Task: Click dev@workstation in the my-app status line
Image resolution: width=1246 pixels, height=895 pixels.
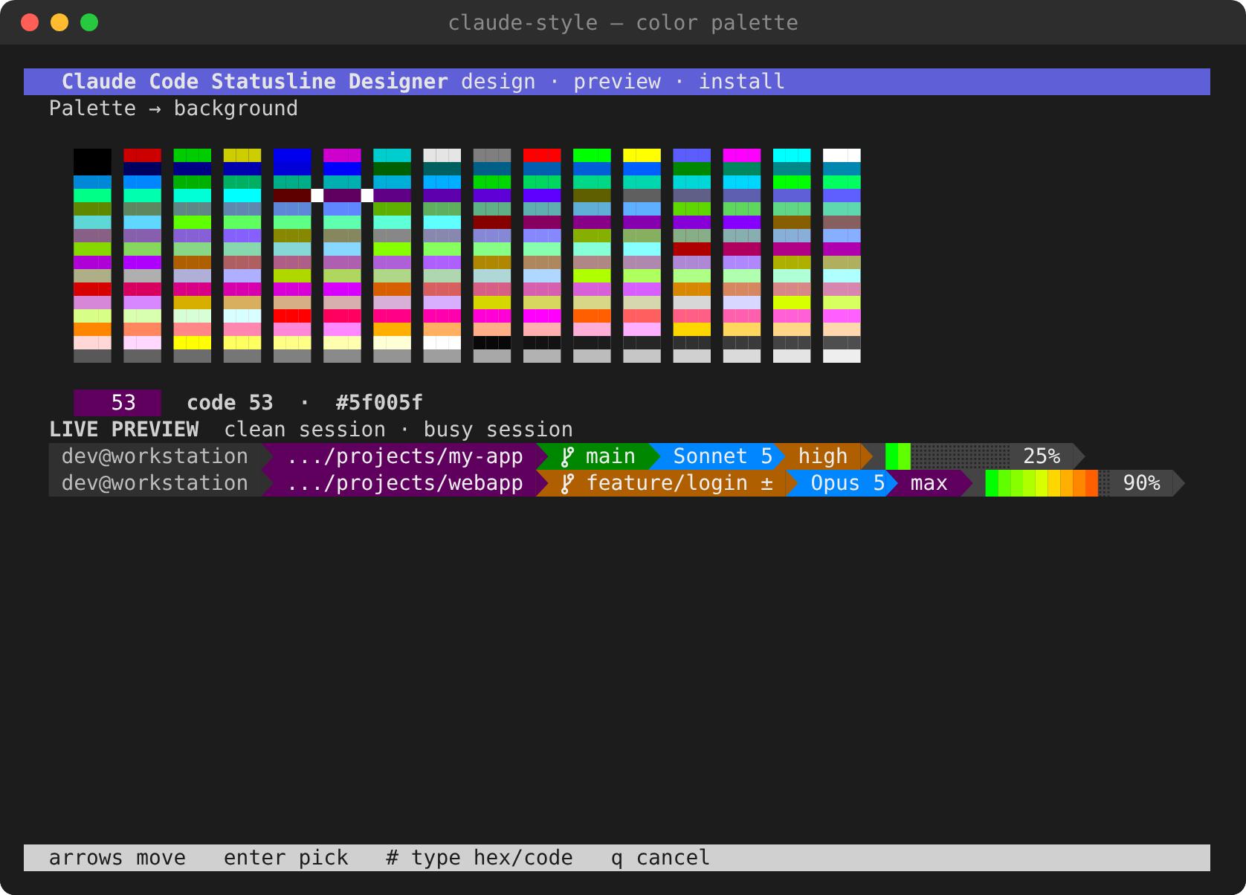Action: (x=155, y=456)
